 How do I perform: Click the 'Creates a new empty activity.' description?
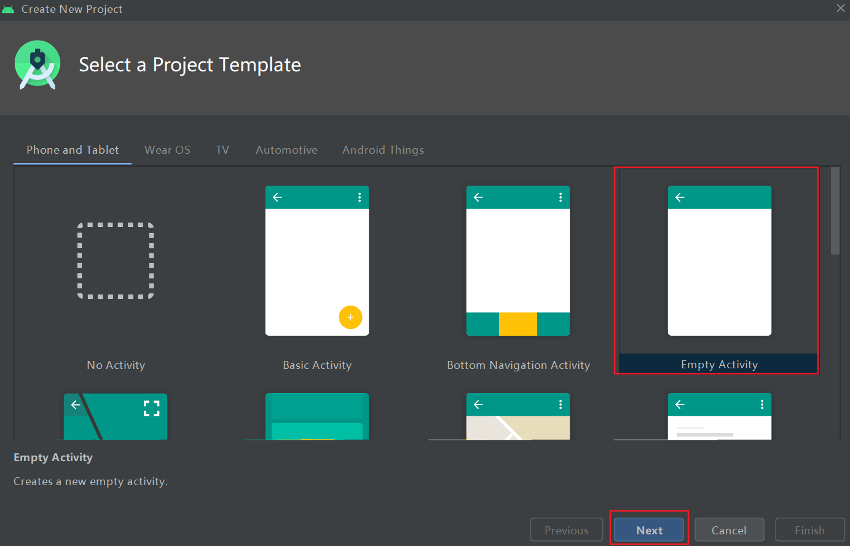[90, 481]
